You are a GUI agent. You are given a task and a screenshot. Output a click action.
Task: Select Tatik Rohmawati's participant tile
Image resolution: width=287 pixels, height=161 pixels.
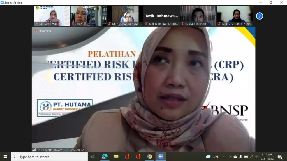tap(162, 16)
